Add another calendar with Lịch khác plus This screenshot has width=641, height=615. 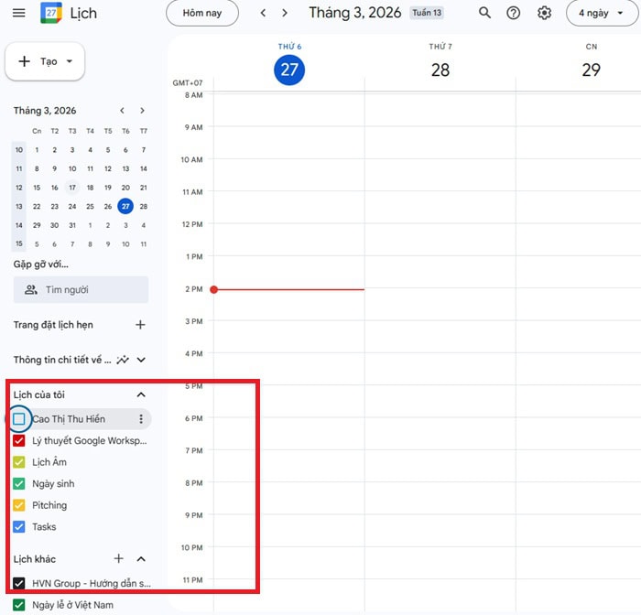pyautogui.click(x=118, y=558)
